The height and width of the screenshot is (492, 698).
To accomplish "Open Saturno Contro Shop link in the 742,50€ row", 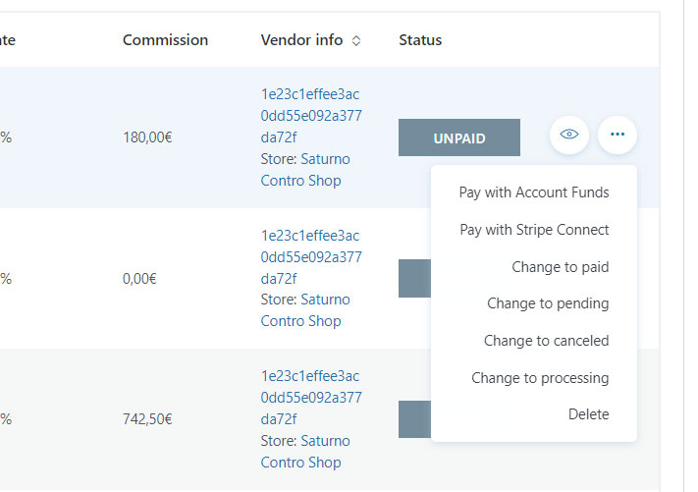I will 305,452.
